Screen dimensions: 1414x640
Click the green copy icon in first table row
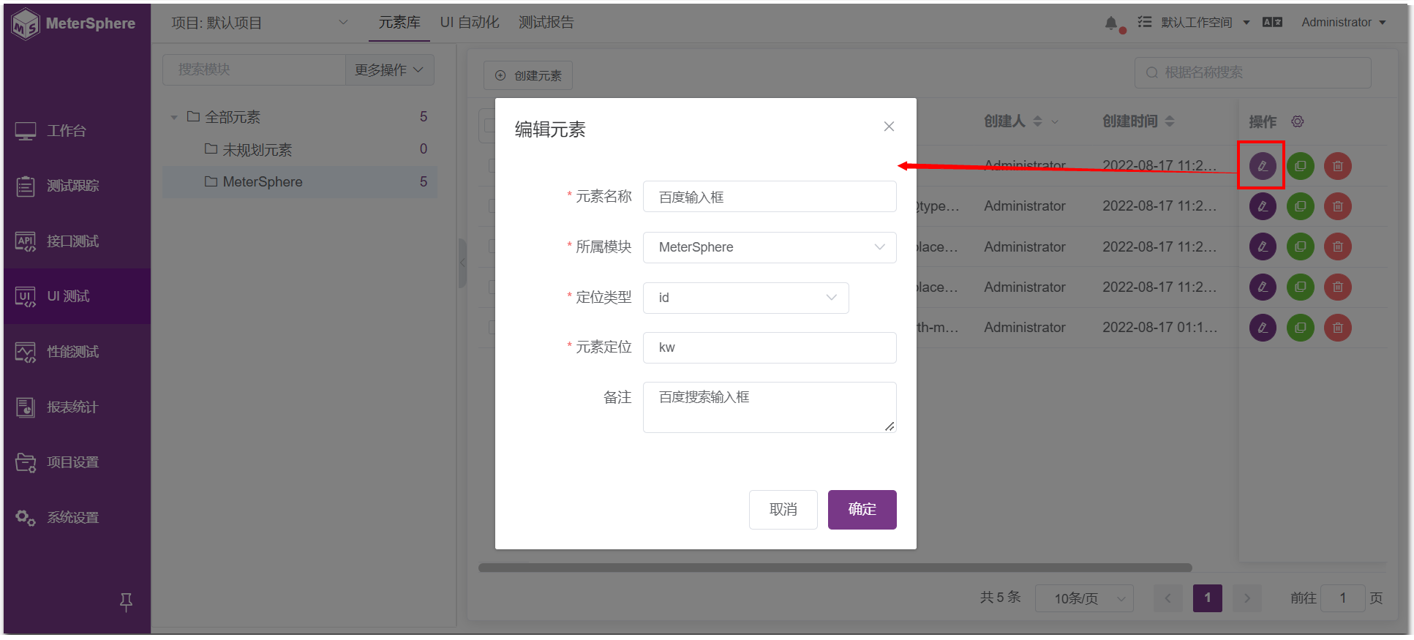pos(1301,166)
